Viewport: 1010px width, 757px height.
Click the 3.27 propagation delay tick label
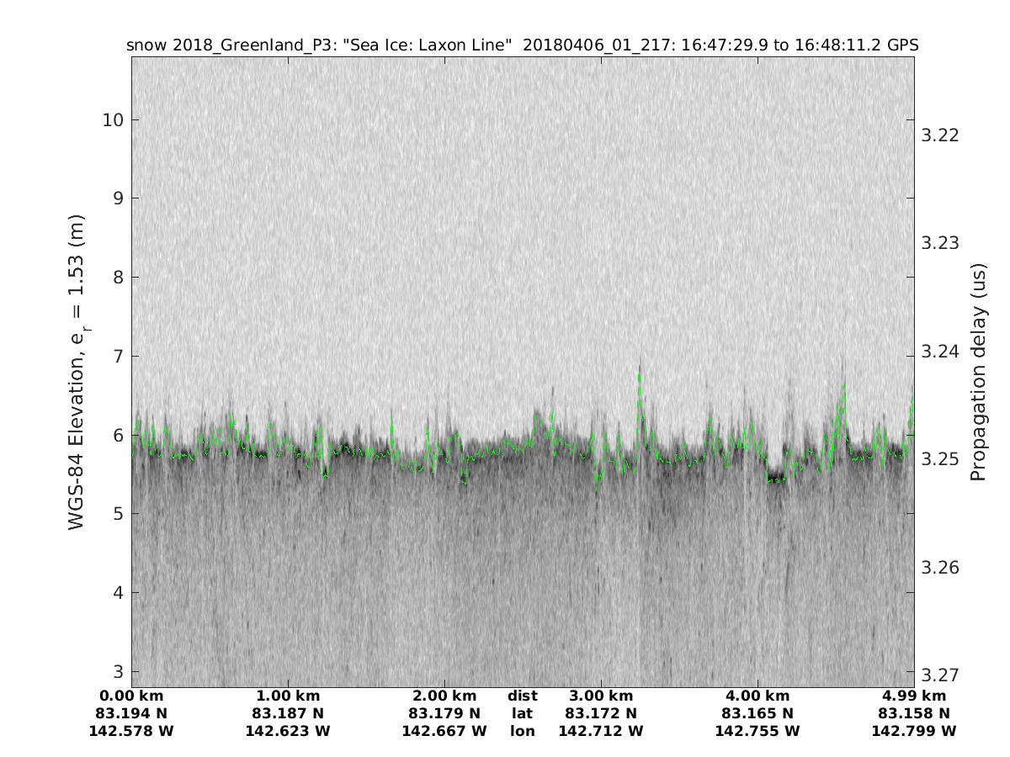[x=939, y=675]
